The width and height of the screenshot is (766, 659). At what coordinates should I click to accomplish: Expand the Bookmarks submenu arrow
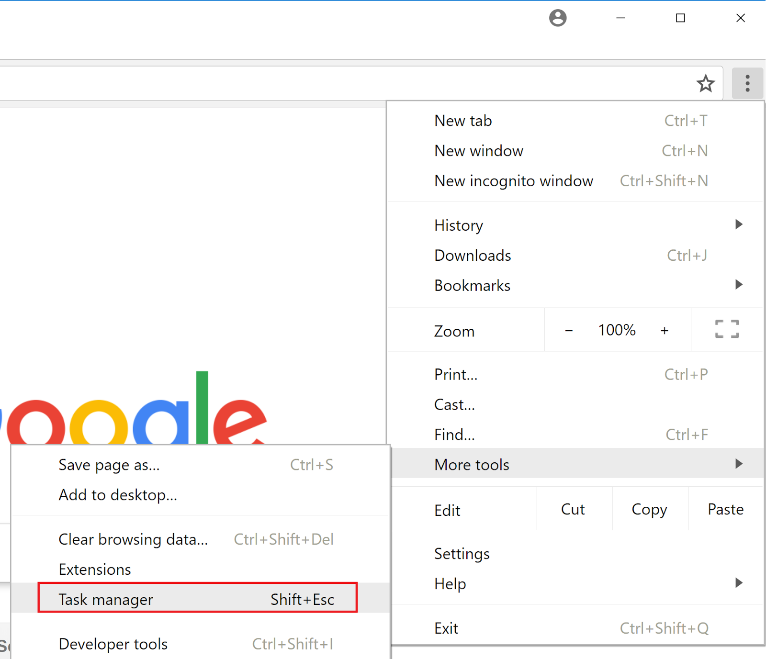739,284
